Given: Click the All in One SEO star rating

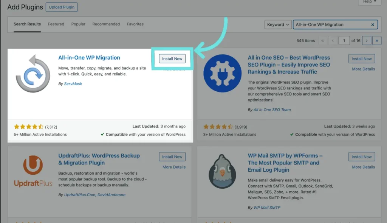Looking at the screenshot, I should [218, 127].
